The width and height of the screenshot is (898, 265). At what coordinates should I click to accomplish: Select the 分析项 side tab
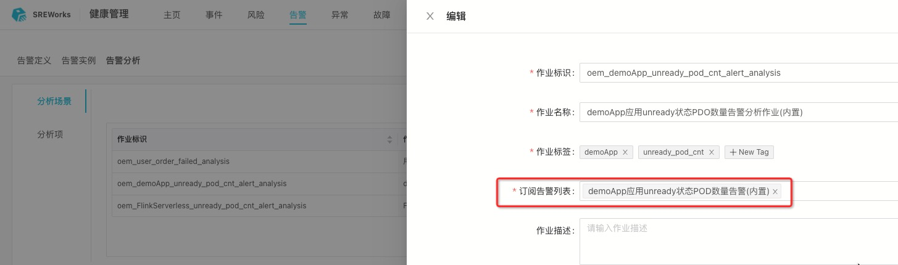coord(50,134)
